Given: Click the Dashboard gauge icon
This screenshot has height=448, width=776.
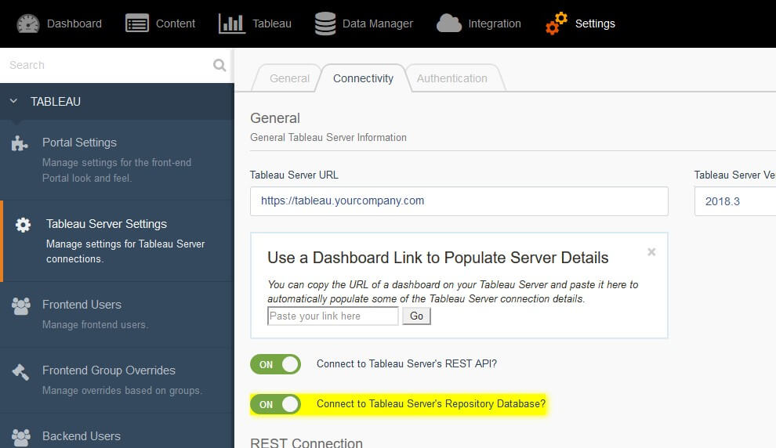Looking at the screenshot, I should point(27,23).
